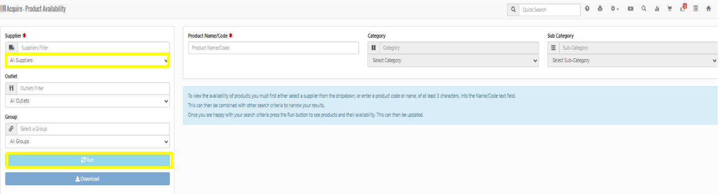
Task: Open the shopping cart icon
Action: 670,9
